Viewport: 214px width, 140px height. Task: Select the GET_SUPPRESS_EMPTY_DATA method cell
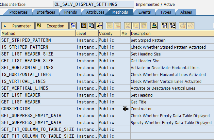click(38, 116)
